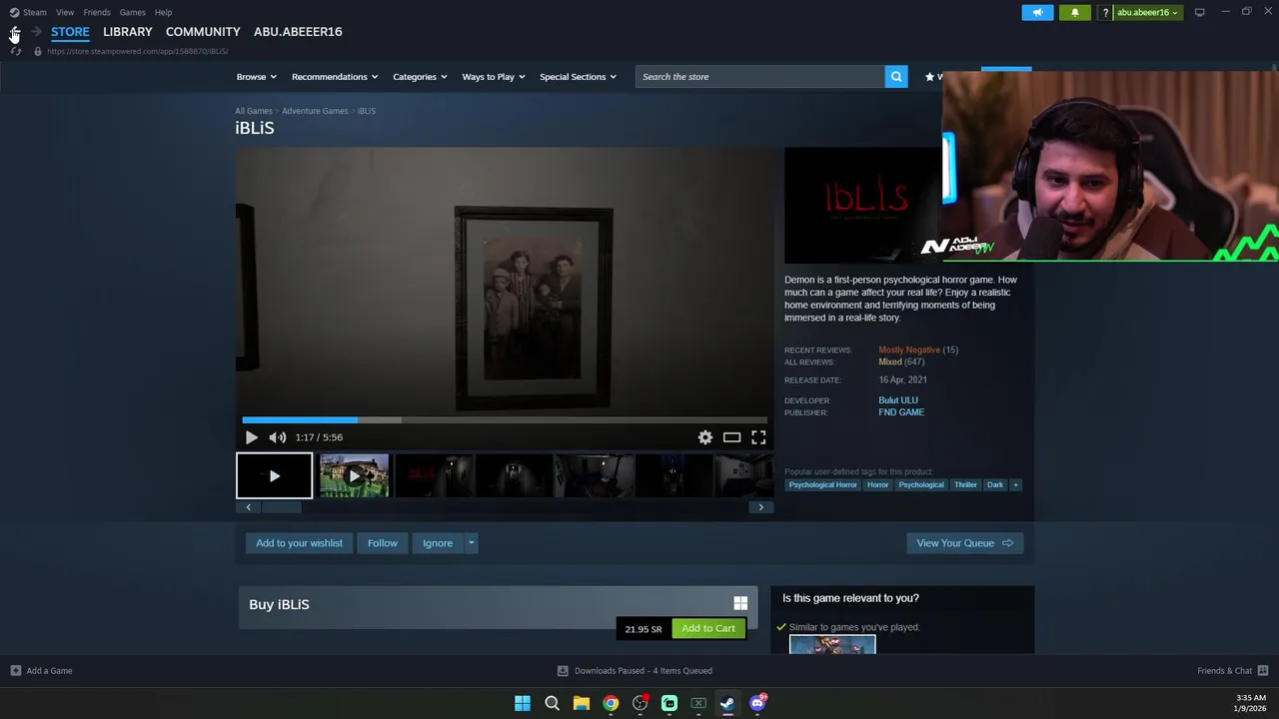Focus the Search the store field
The height and width of the screenshot is (719, 1279).
(760, 77)
